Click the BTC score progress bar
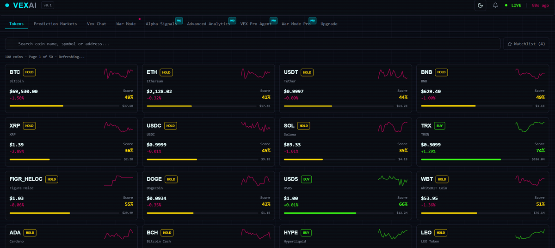 (64, 106)
